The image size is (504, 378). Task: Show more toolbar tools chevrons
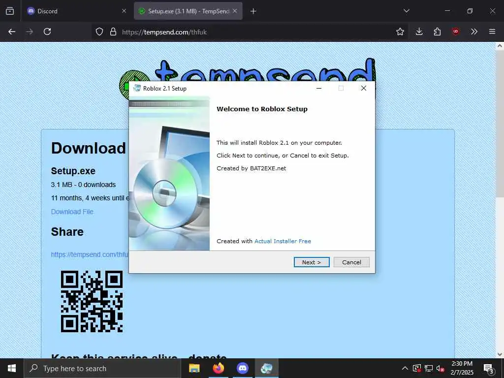[x=474, y=31]
